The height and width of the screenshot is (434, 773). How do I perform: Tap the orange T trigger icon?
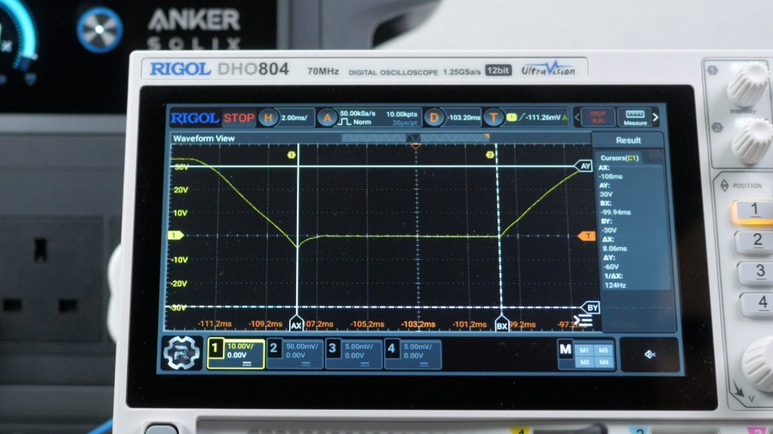(494, 118)
